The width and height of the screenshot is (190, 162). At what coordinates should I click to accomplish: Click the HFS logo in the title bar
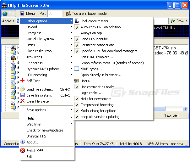coord(4,5)
